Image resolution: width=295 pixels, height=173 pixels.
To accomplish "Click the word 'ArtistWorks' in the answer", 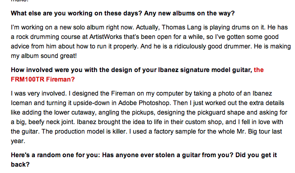I will 106,37.
